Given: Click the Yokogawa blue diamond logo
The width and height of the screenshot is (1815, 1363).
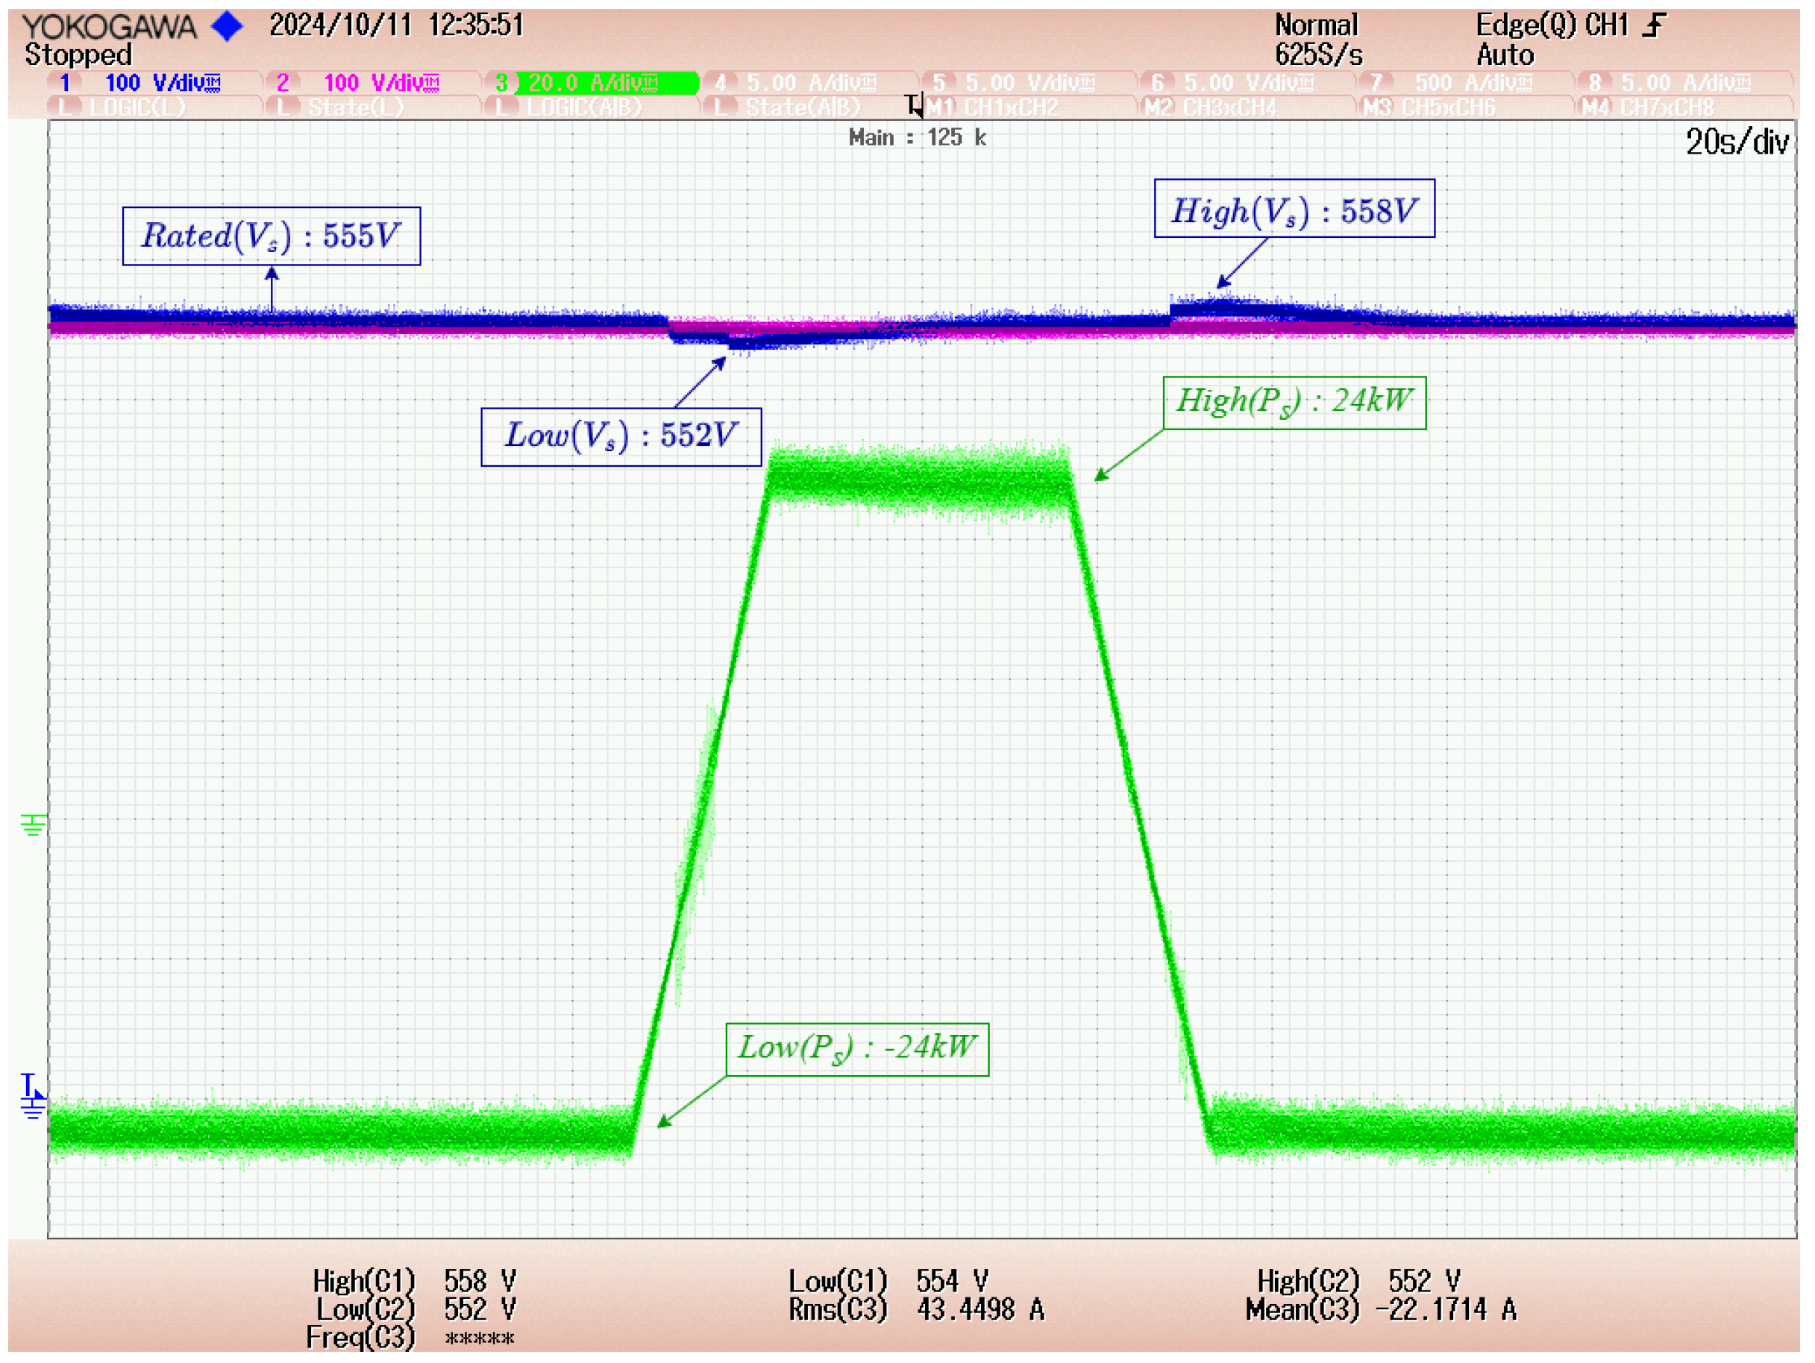Looking at the screenshot, I should [228, 27].
